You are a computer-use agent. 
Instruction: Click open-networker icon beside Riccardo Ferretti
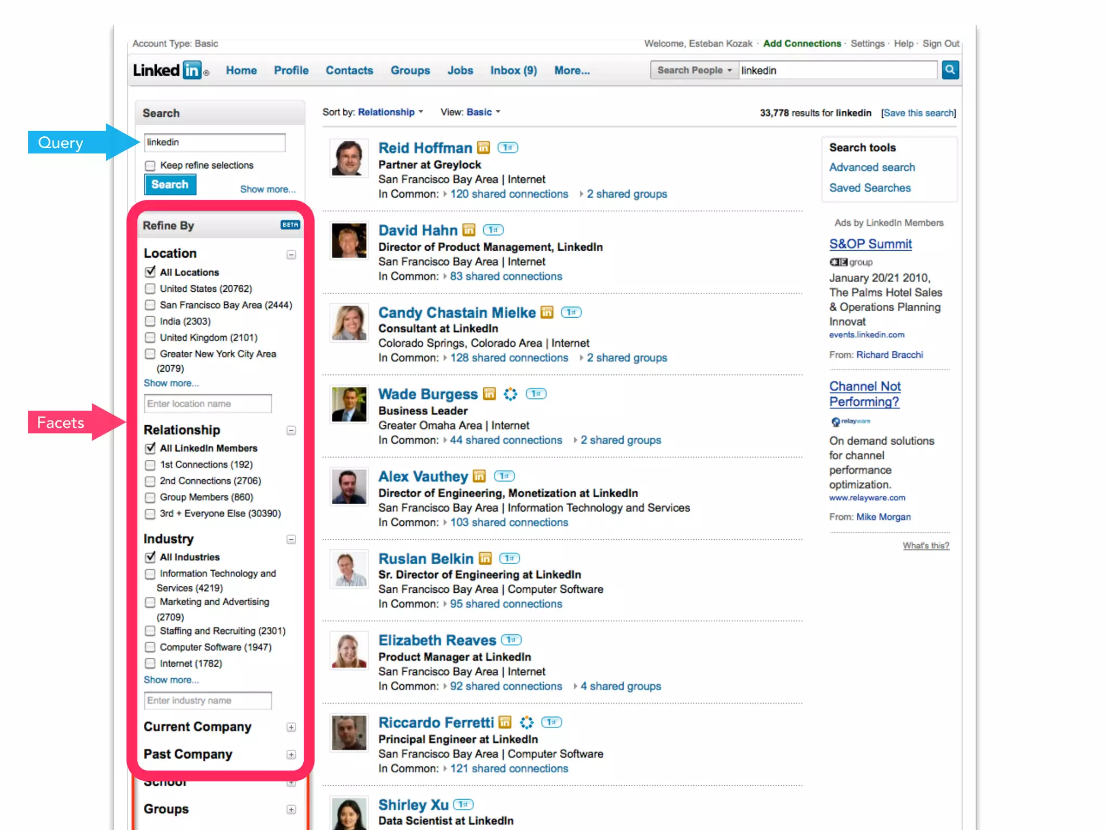526,722
